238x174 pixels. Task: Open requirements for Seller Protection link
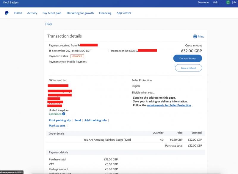coord(169,105)
